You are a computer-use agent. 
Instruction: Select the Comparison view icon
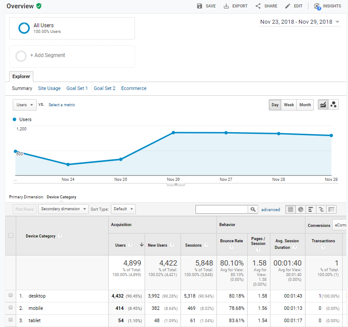(x=321, y=209)
